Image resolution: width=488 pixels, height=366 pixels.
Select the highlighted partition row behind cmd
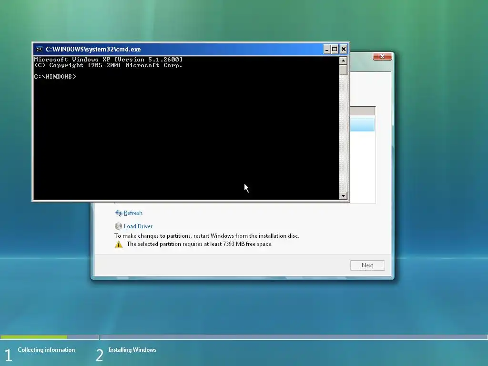(362, 124)
